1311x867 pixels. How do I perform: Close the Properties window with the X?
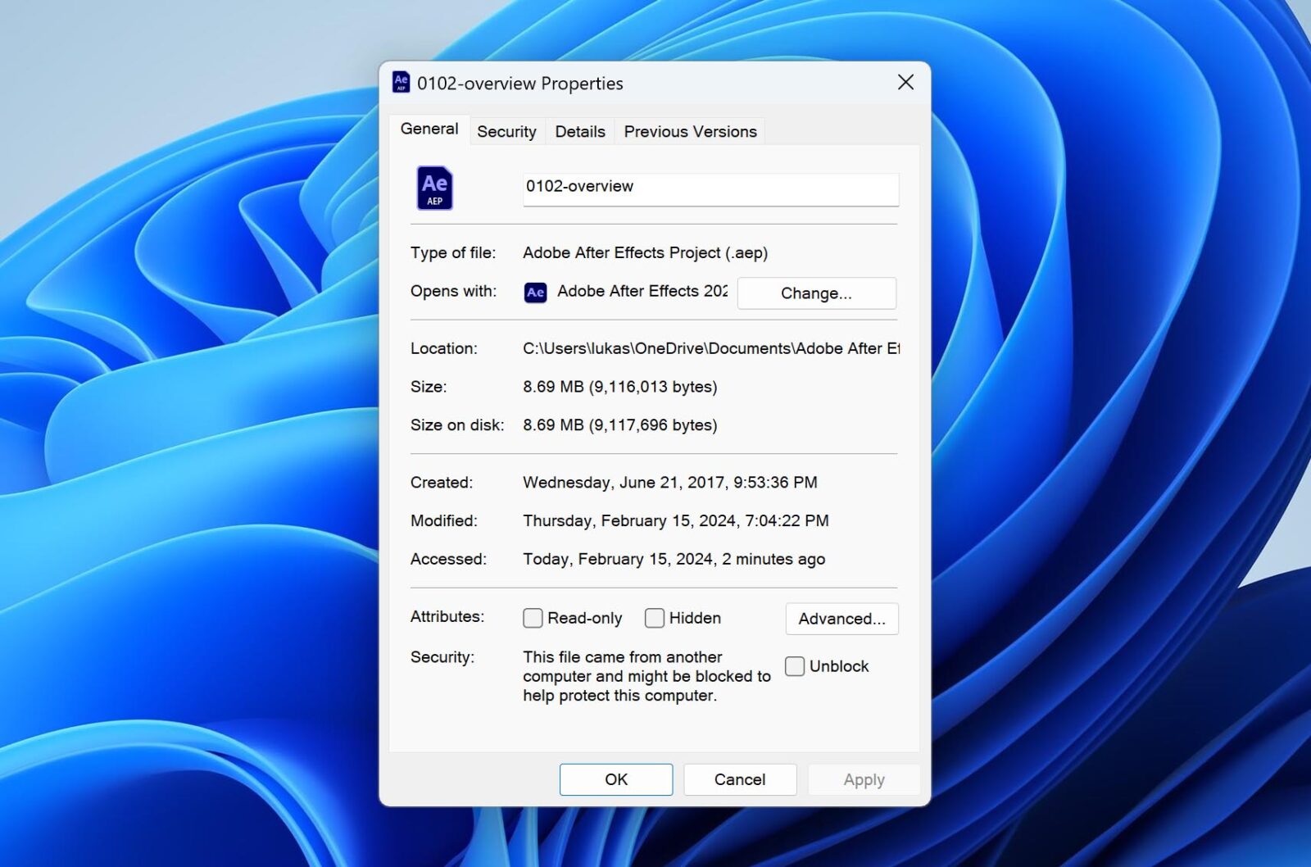(x=905, y=82)
